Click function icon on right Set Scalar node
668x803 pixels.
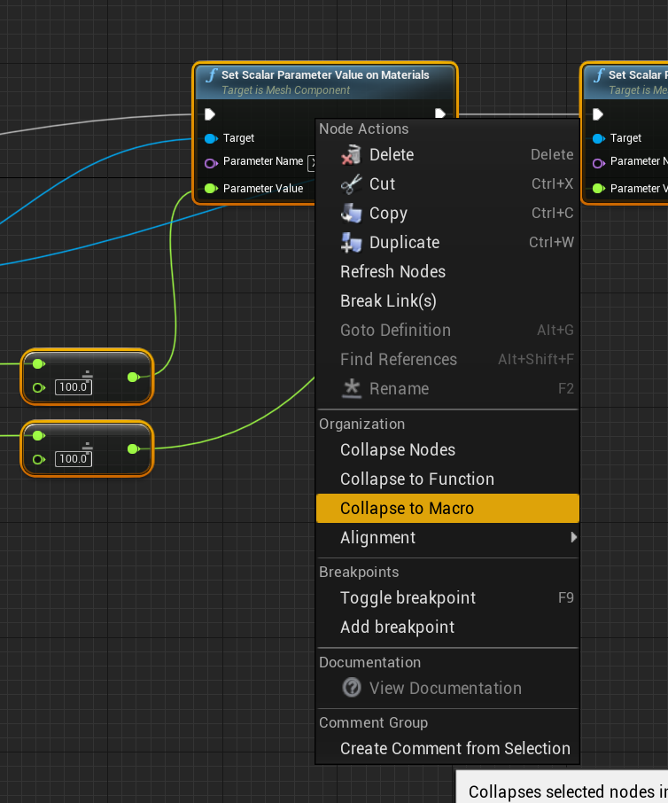[x=599, y=75]
